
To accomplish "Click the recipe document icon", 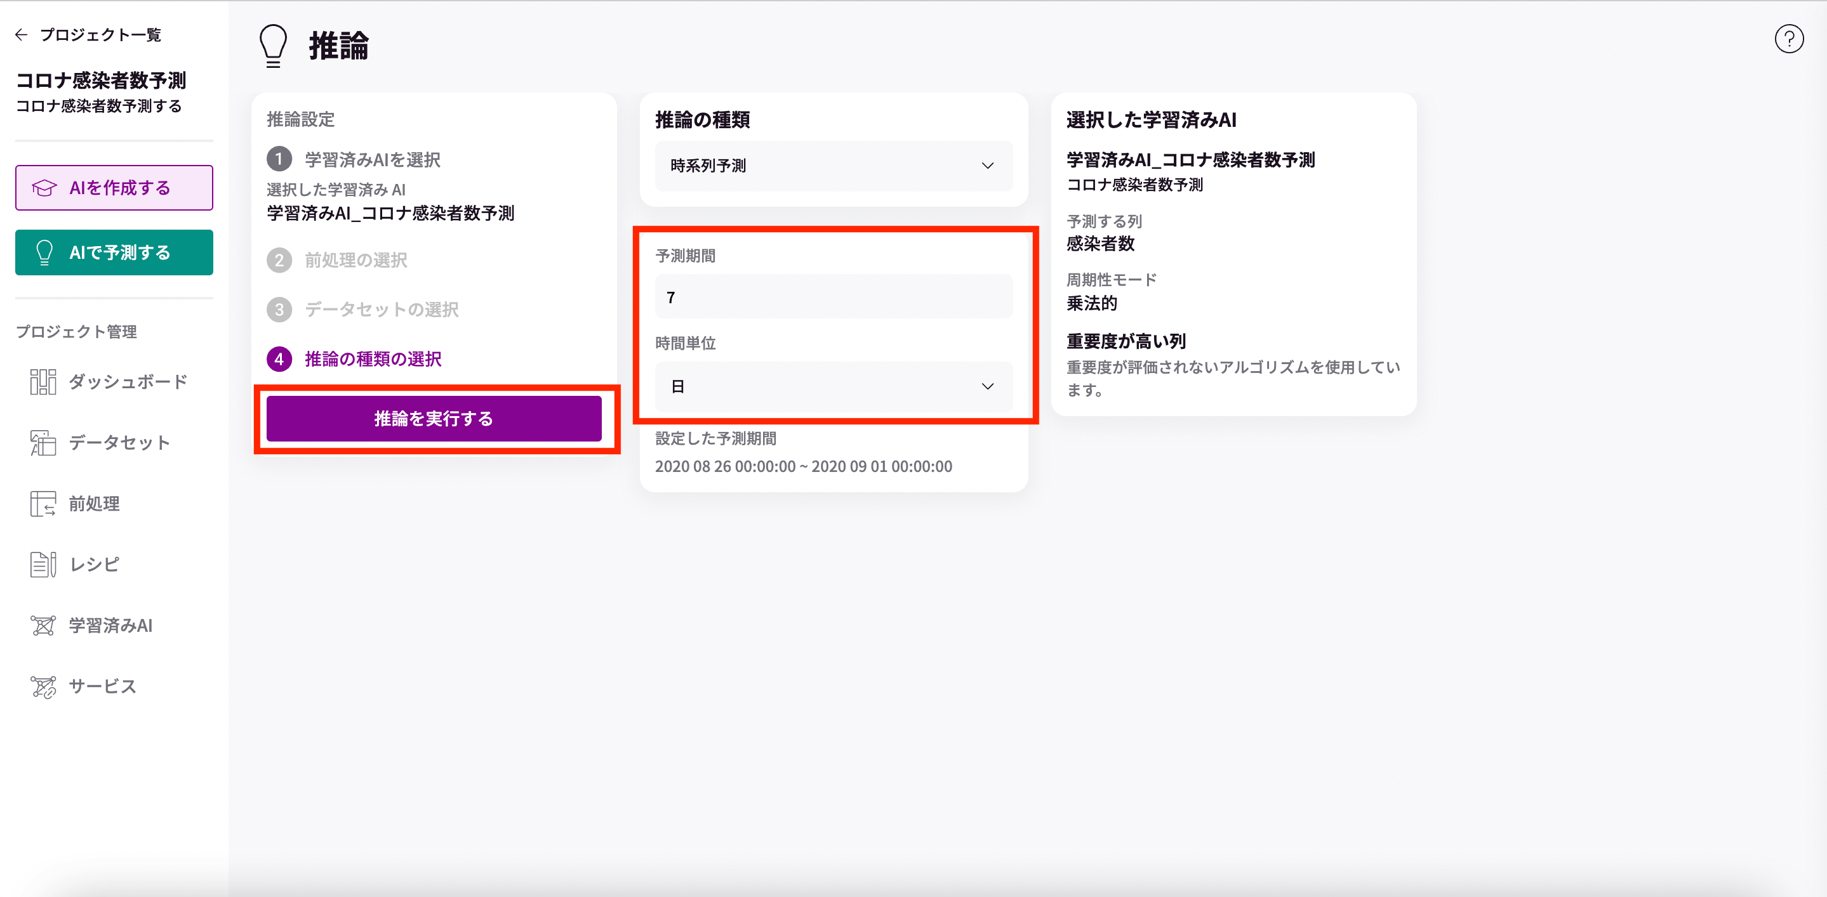I will coord(43,565).
